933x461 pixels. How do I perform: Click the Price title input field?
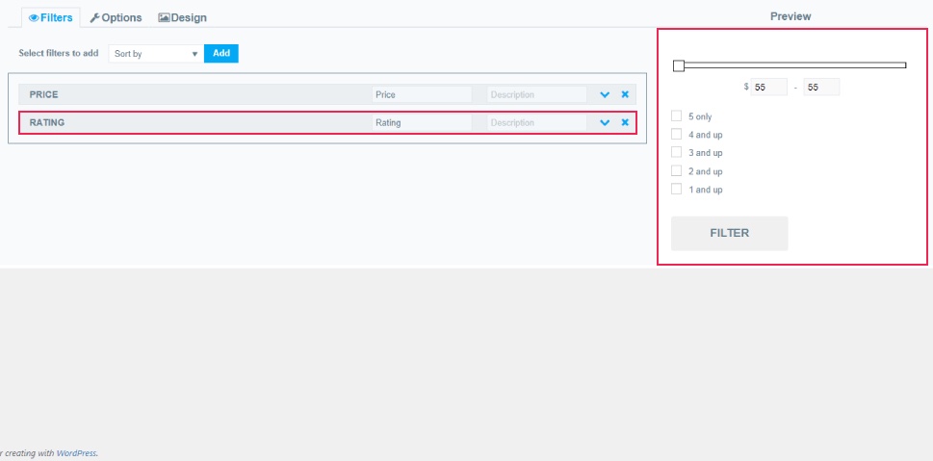click(x=422, y=94)
